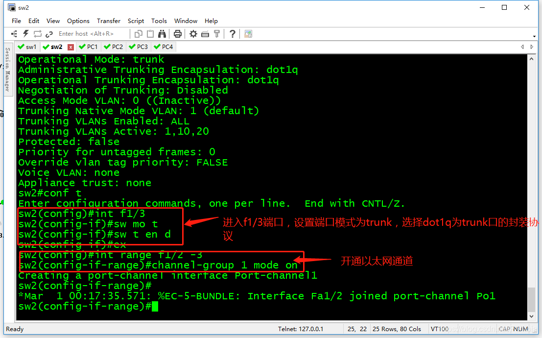The image size is (542, 338).
Task: Open the File menu
Action: (16, 21)
